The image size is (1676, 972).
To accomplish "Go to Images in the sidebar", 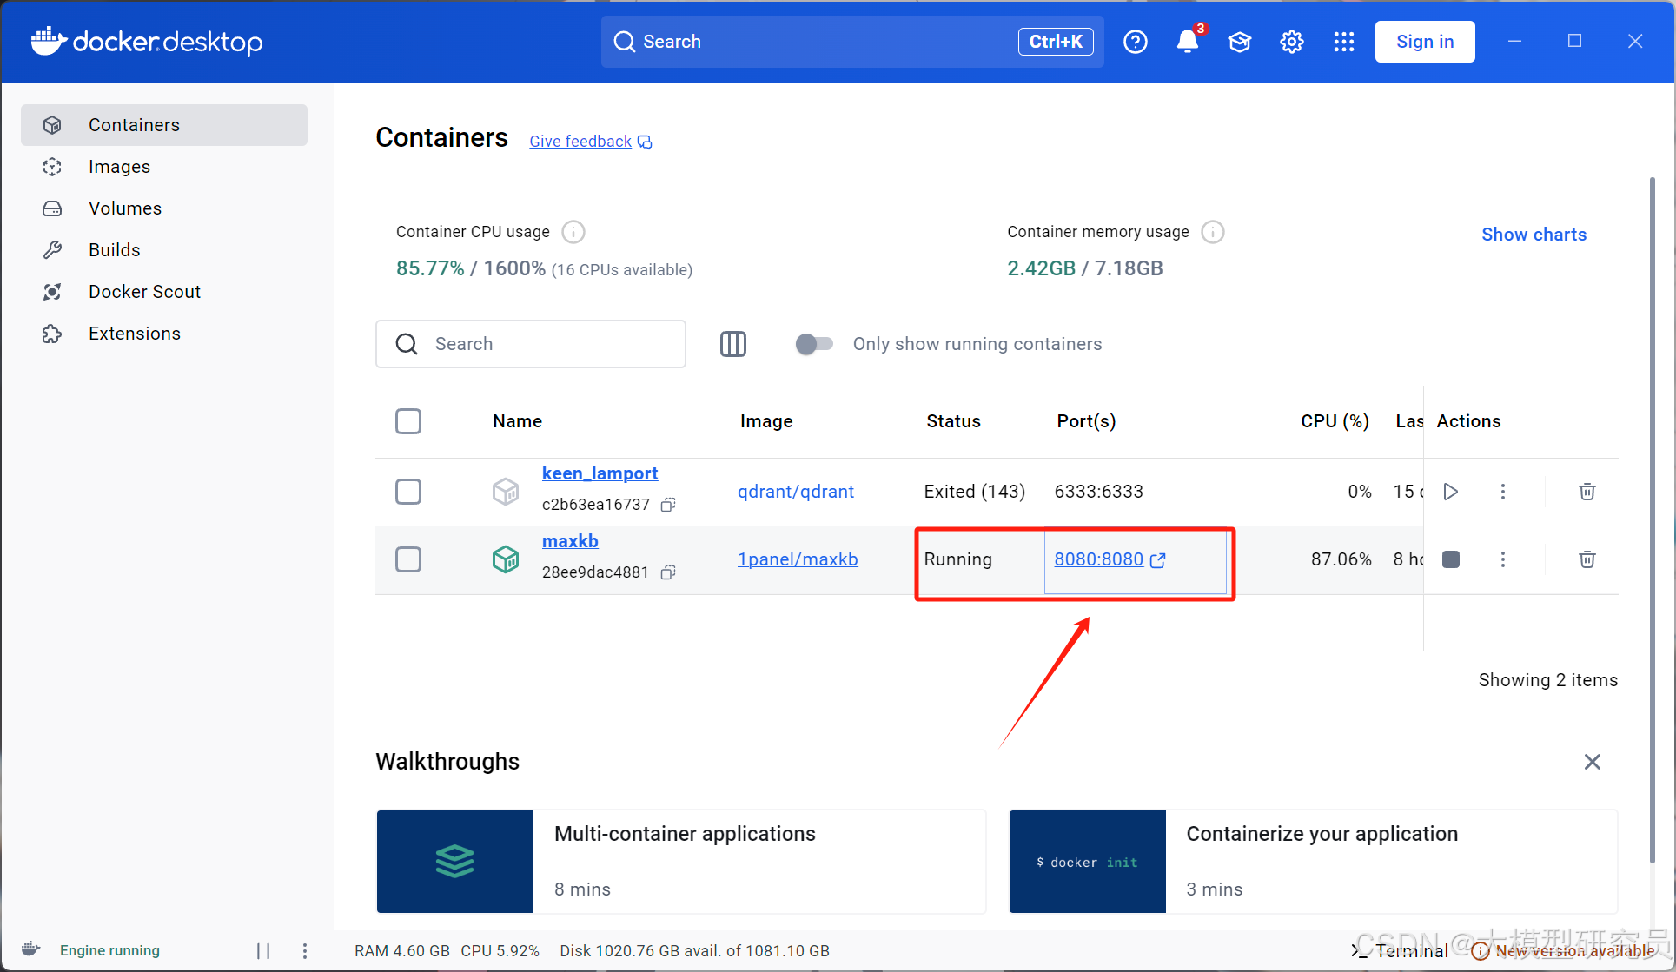I will [119, 167].
